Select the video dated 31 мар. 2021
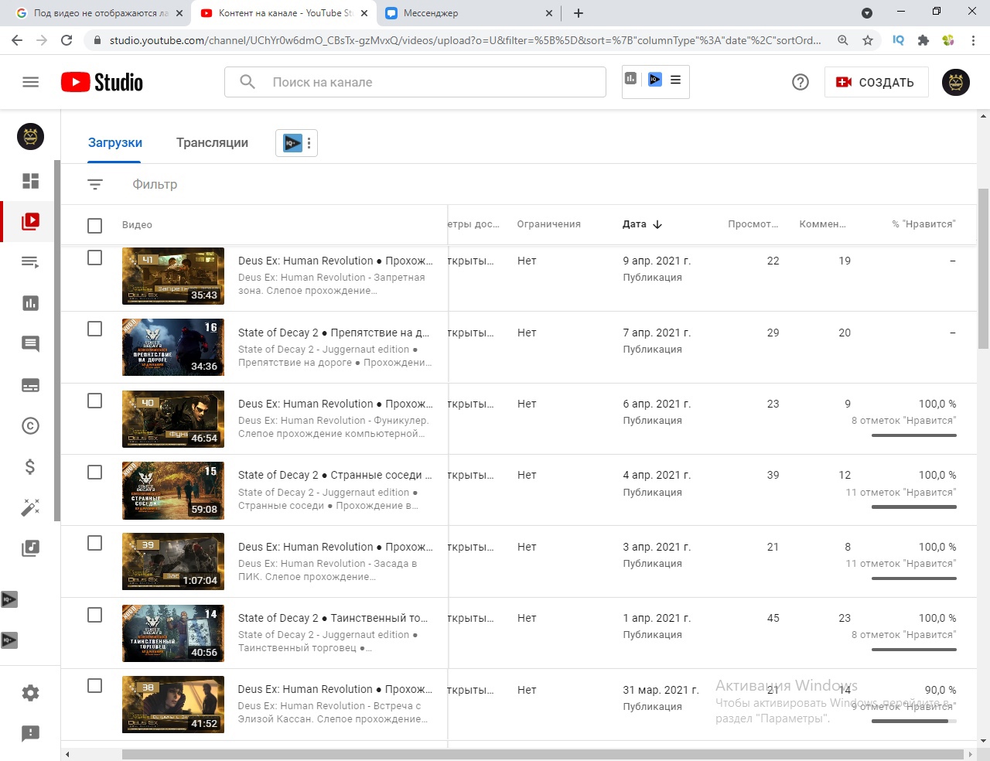Image resolution: width=990 pixels, height=761 pixels. pos(95,686)
